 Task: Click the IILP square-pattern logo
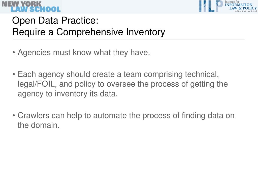click(211, 6)
